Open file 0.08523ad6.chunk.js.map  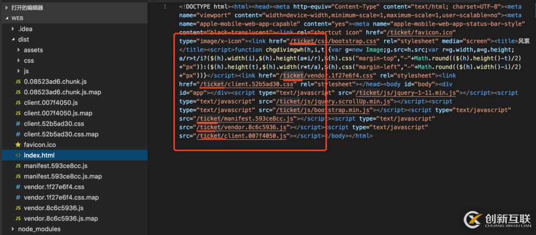tap(63, 92)
